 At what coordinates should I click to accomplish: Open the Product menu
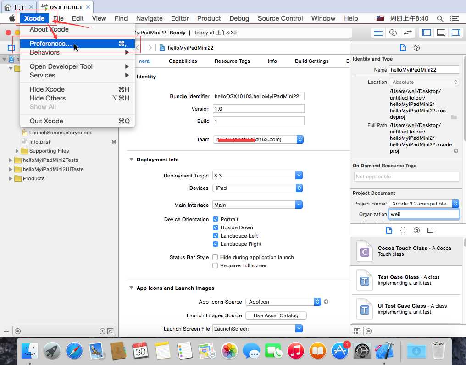tap(209, 18)
